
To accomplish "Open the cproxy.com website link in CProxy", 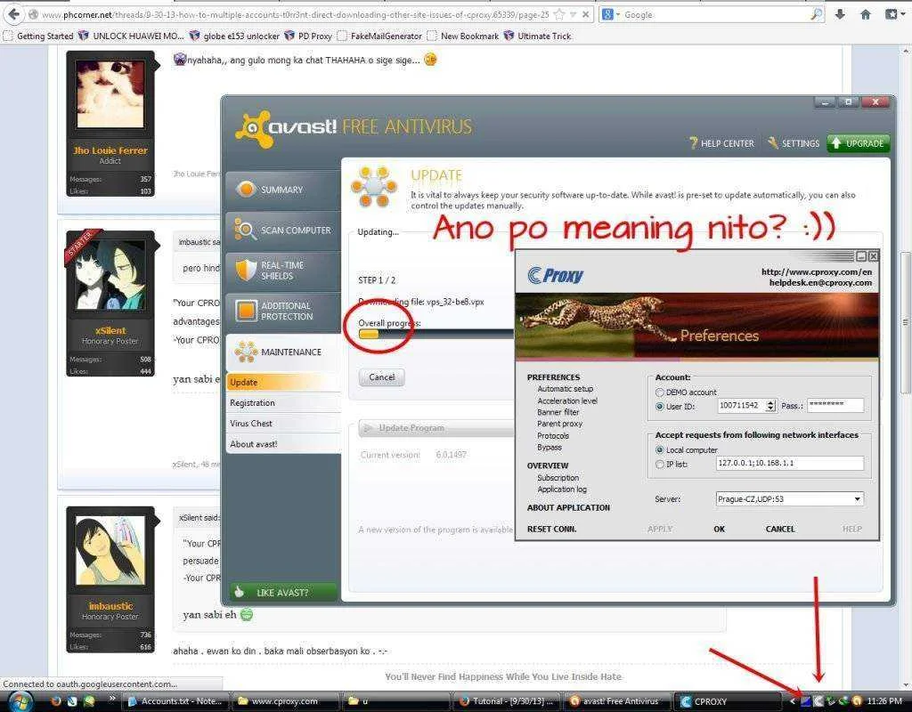I will 817,272.
